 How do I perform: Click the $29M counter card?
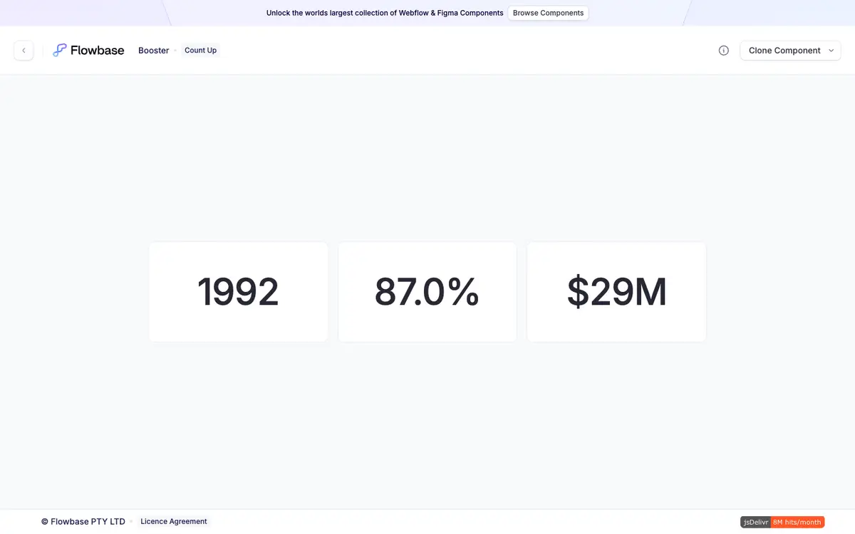tap(616, 292)
